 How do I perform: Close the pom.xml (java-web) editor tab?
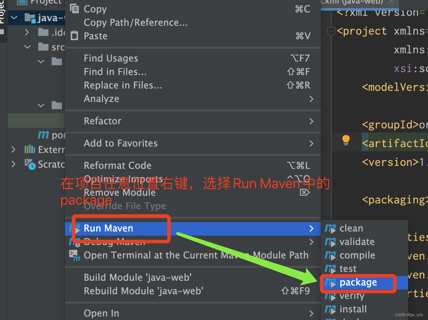click(x=391, y=2)
